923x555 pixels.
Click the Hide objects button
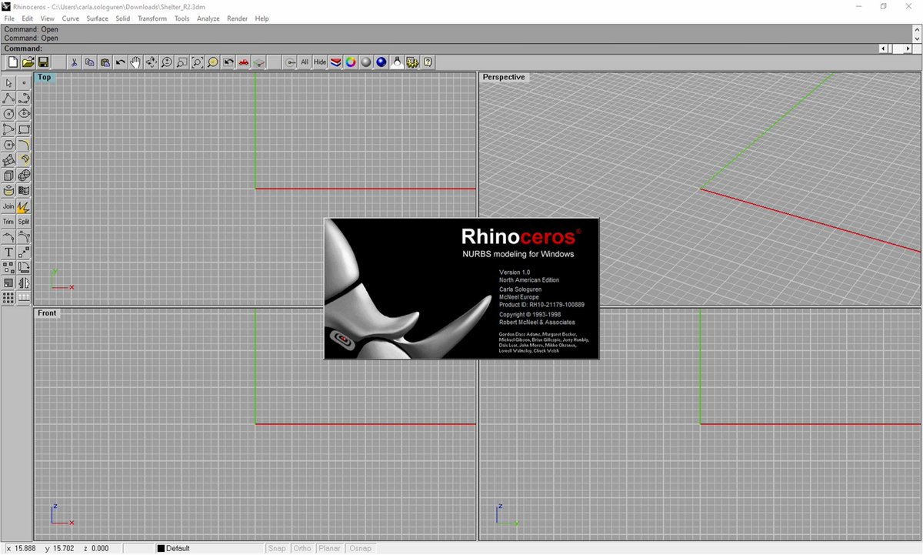point(320,62)
